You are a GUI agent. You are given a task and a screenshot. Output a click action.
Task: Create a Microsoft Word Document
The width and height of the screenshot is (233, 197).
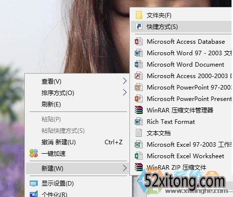[181, 64]
